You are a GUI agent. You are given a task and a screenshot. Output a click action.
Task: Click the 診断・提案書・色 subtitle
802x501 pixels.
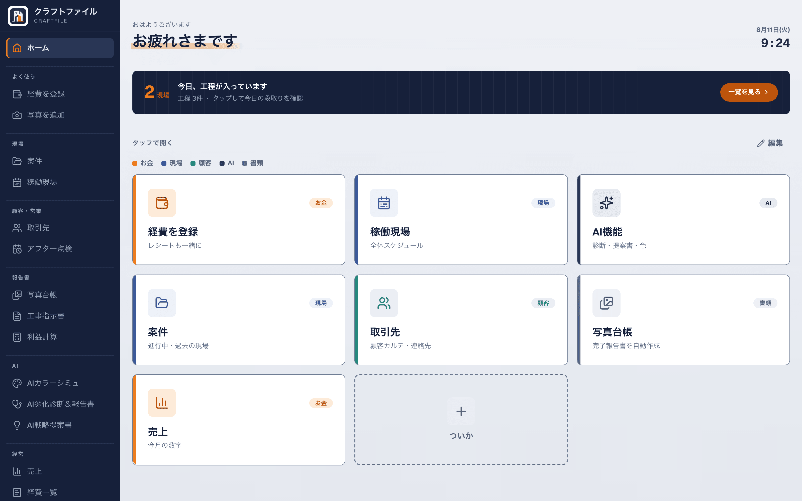pos(619,245)
